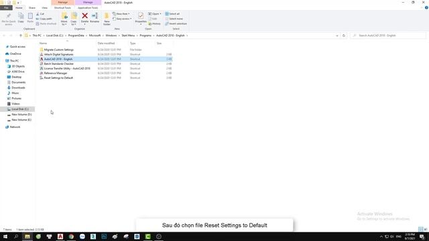Select the Migrate Custom Settings folder
Screen dimensions: 429x241
59,50
